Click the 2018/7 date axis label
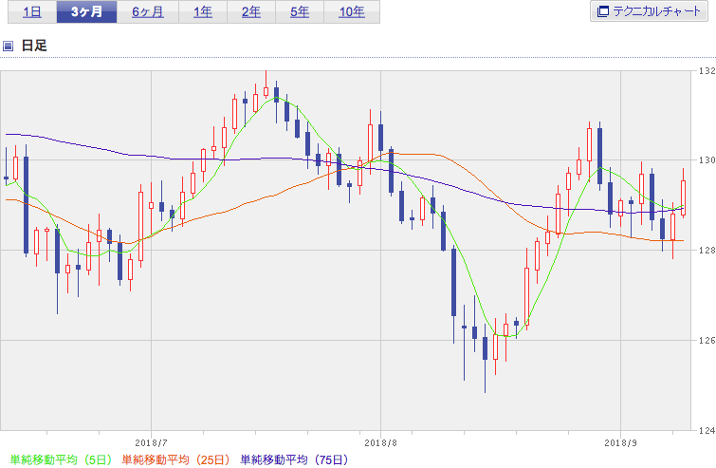 tap(151, 443)
